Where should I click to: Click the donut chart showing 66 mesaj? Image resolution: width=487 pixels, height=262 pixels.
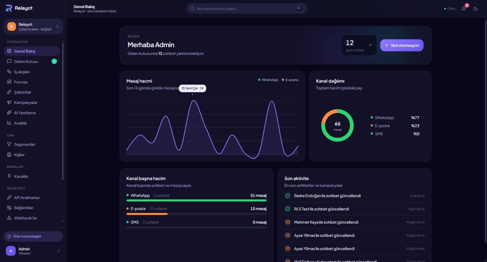[x=337, y=126]
